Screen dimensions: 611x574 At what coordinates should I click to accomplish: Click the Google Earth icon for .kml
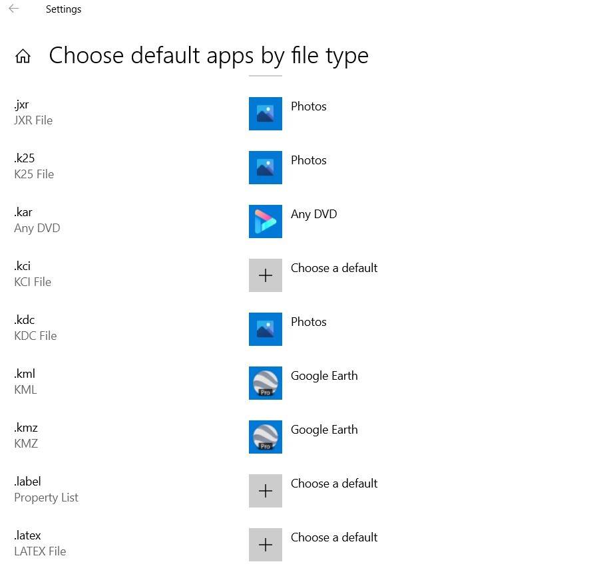pos(265,382)
